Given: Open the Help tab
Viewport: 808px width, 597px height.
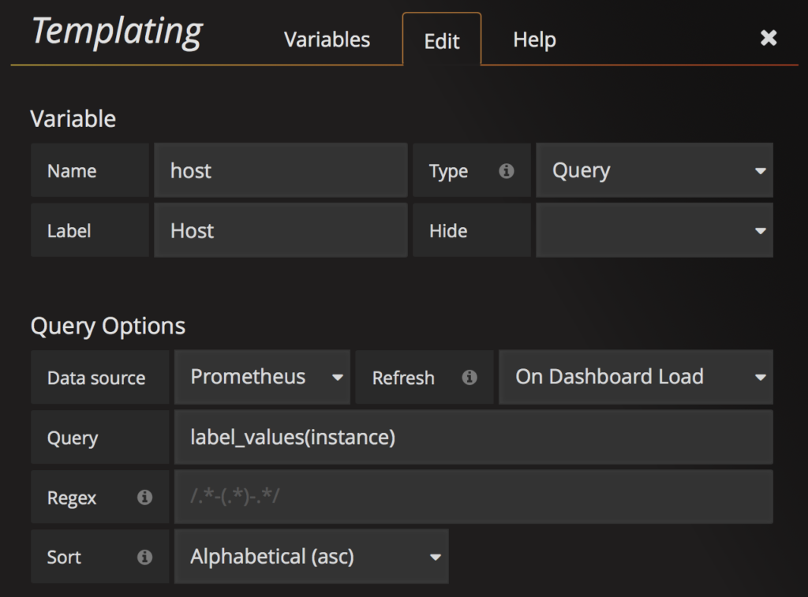Looking at the screenshot, I should coord(533,39).
